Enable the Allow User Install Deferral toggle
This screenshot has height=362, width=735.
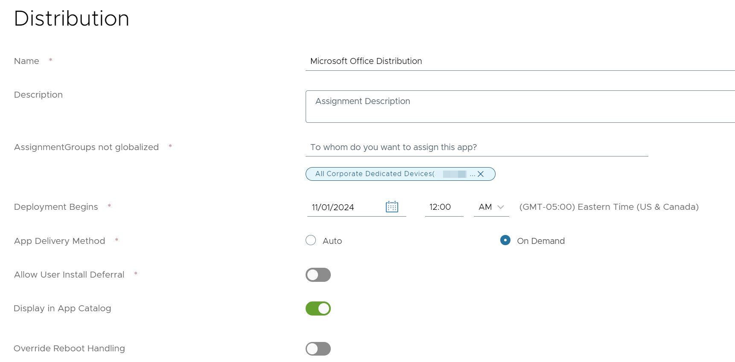[318, 275]
